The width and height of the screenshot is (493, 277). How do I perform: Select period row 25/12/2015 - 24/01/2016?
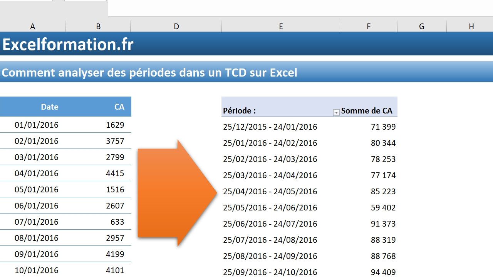point(270,127)
